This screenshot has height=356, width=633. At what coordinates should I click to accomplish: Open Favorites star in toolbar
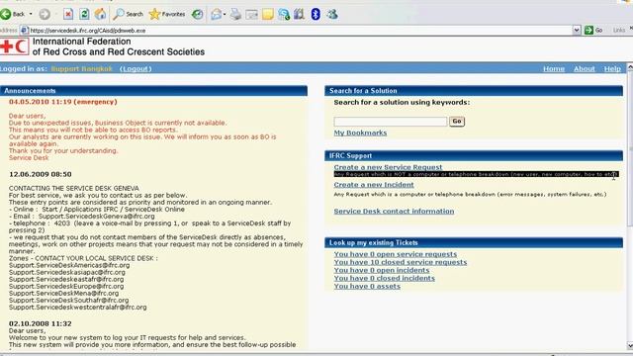coord(167,14)
